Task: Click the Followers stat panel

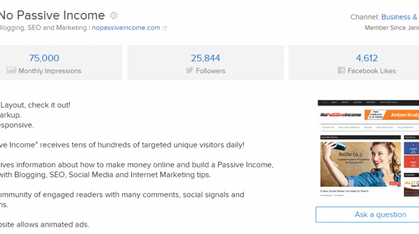Action: pos(206,62)
